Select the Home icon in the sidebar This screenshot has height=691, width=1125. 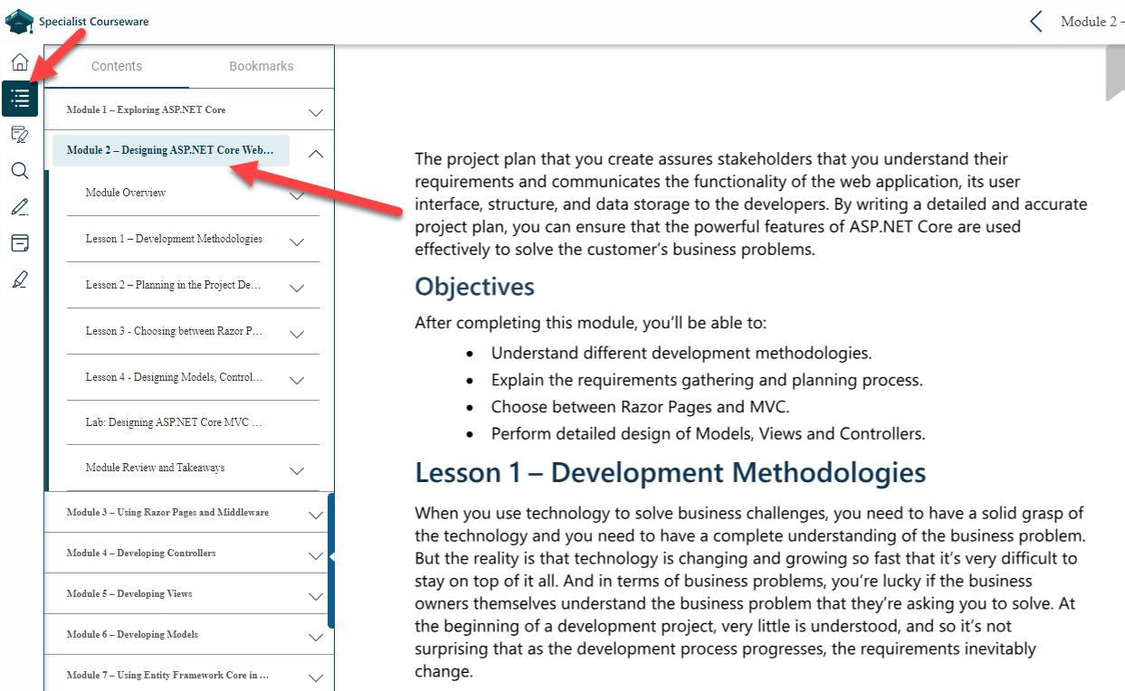pyautogui.click(x=19, y=62)
